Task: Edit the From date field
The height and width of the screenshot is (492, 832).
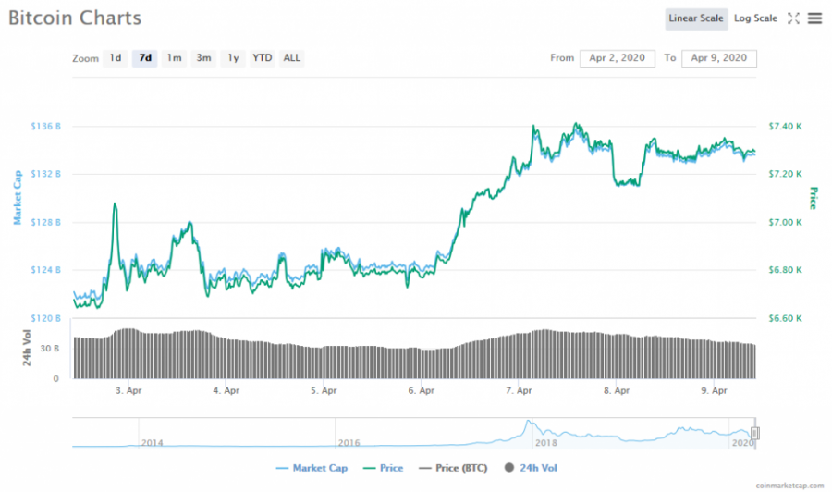Action: coord(618,58)
